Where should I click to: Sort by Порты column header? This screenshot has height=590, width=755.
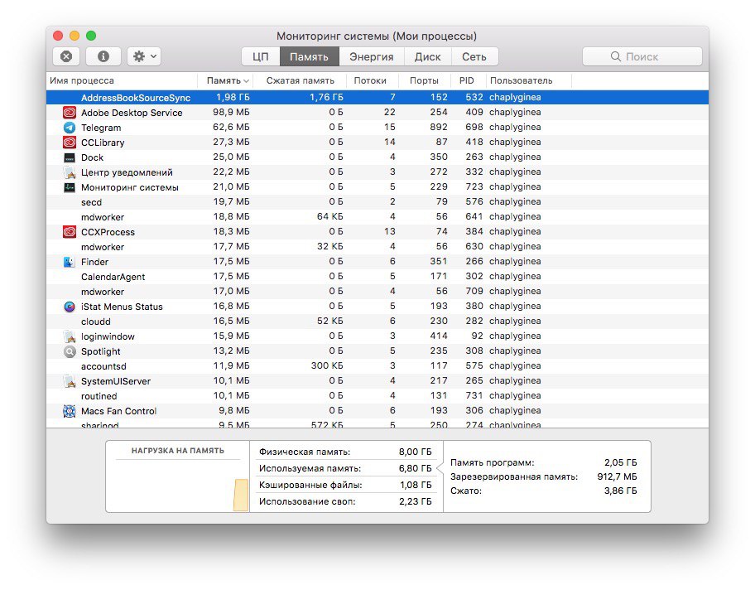[424, 80]
